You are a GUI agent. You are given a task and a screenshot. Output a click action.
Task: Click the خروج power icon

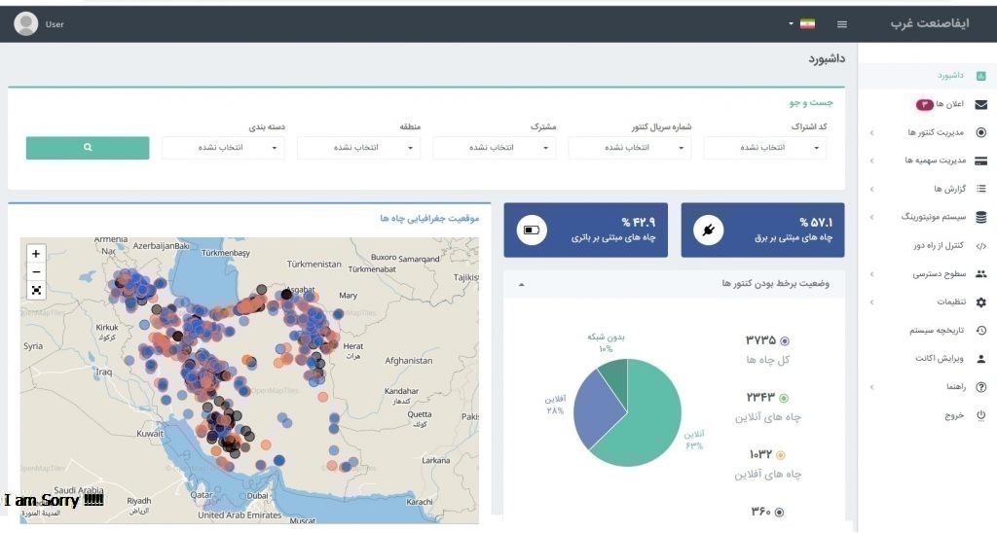coord(981,415)
